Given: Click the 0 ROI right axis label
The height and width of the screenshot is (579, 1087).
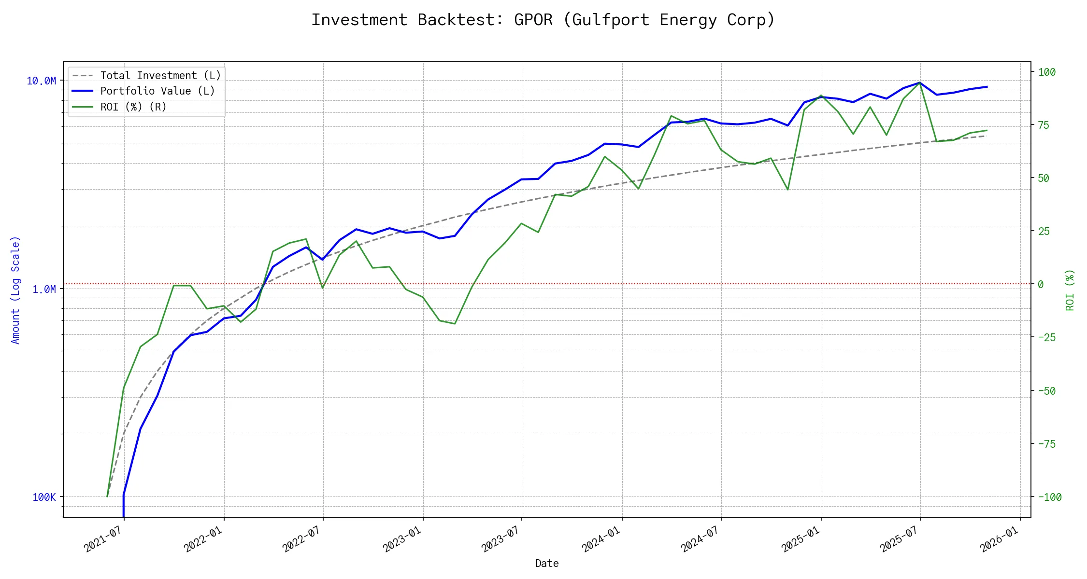Looking at the screenshot, I should pyautogui.click(x=1041, y=285).
